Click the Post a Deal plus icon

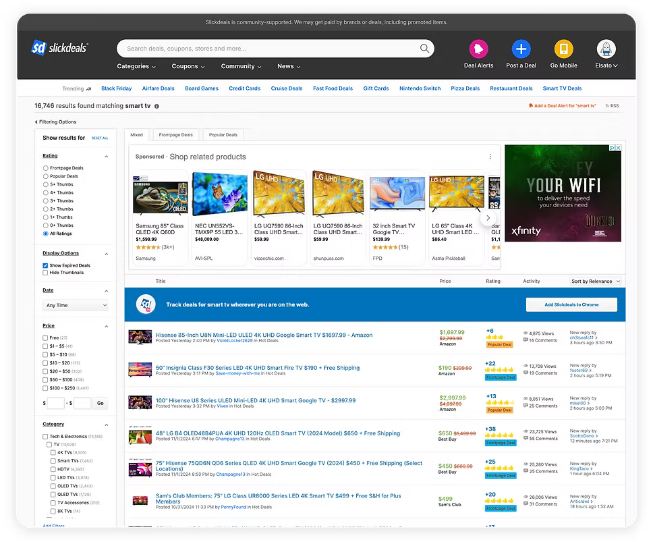(521, 49)
